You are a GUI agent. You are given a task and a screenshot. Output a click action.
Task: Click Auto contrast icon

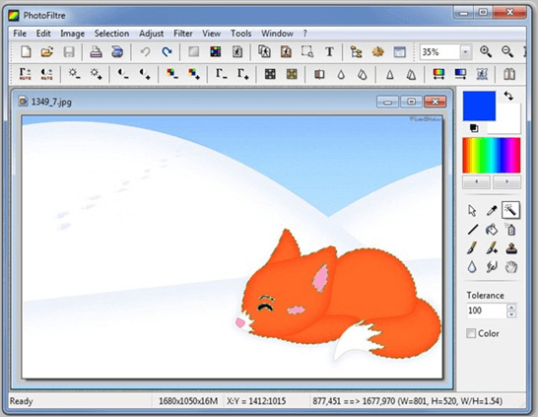click(x=46, y=74)
